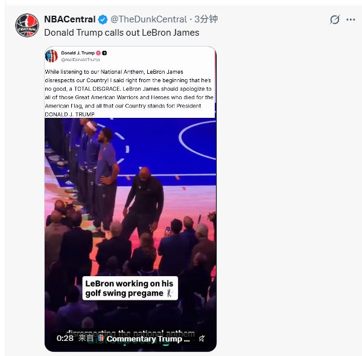Click the 0:28 video duration label
The image size is (362, 356).
(x=65, y=338)
